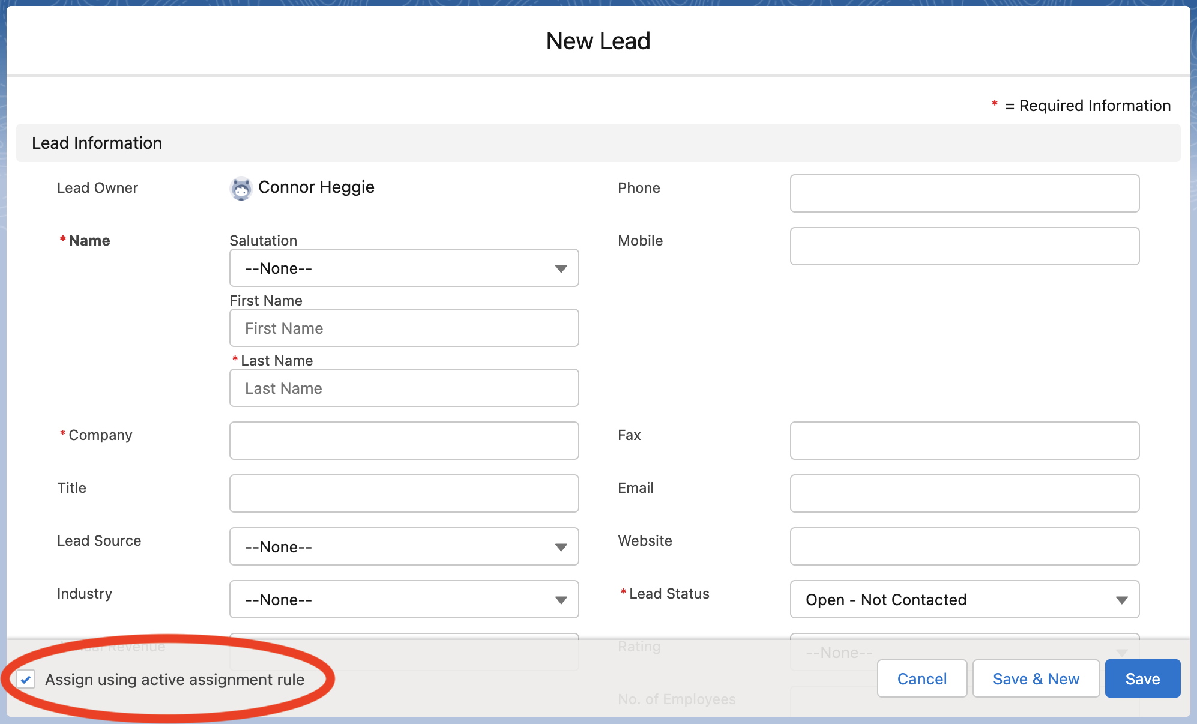Click the Mobile input field
Image resolution: width=1197 pixels, height=724 pixels.
(964, 247)
